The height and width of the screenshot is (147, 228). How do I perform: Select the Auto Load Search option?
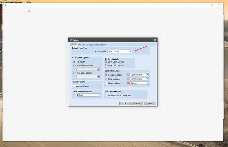click(x=74, y=73)
